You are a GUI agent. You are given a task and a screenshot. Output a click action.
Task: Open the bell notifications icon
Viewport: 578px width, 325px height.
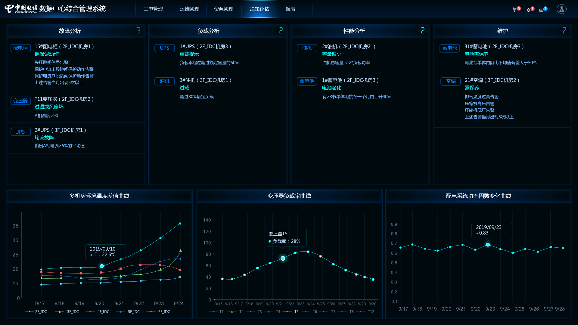click(x=529, y=10)
